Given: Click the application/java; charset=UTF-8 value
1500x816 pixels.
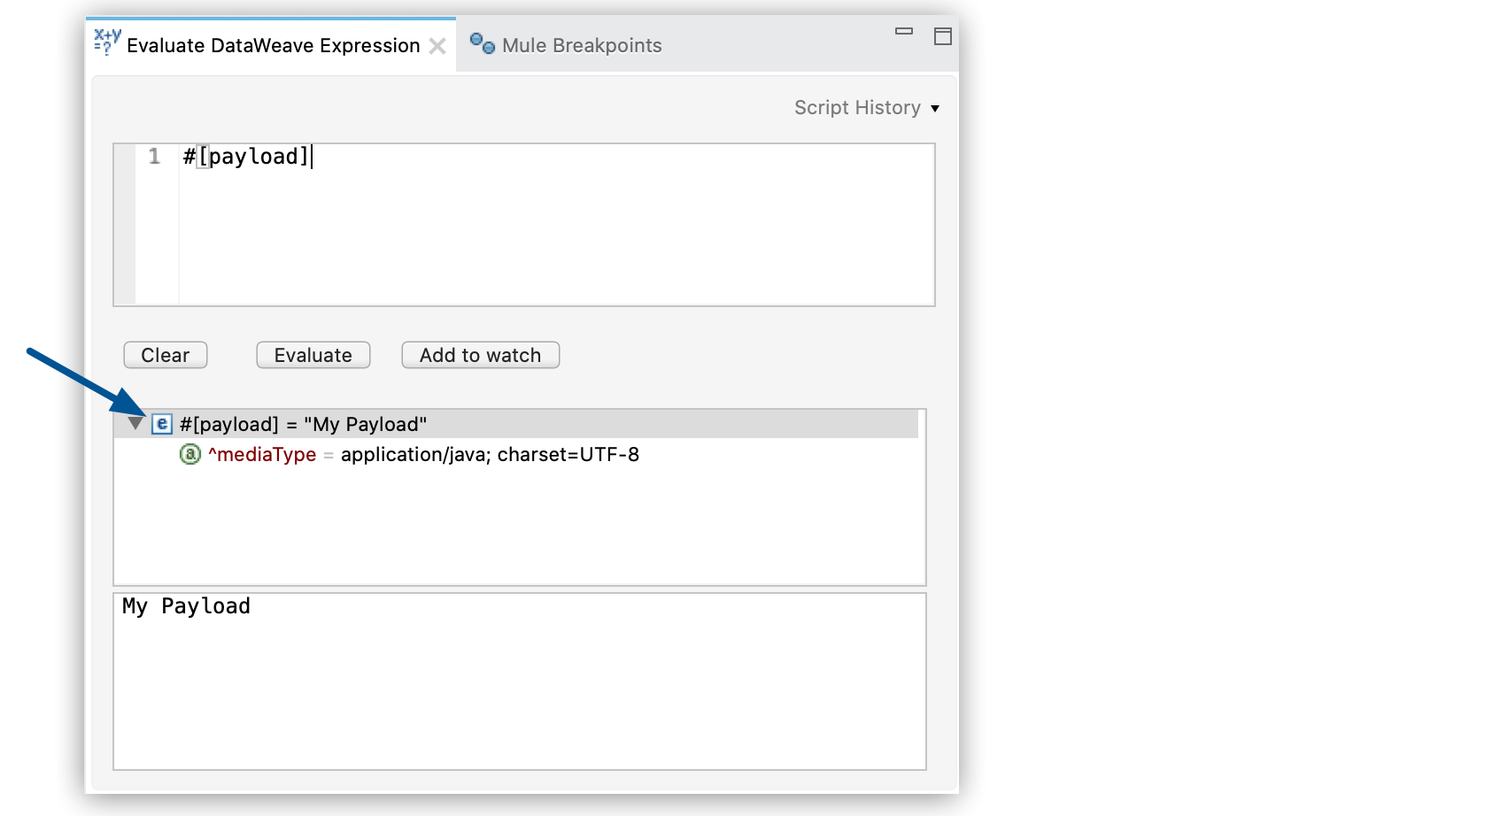Looking at the screenshot, I should tap(490, 455).
